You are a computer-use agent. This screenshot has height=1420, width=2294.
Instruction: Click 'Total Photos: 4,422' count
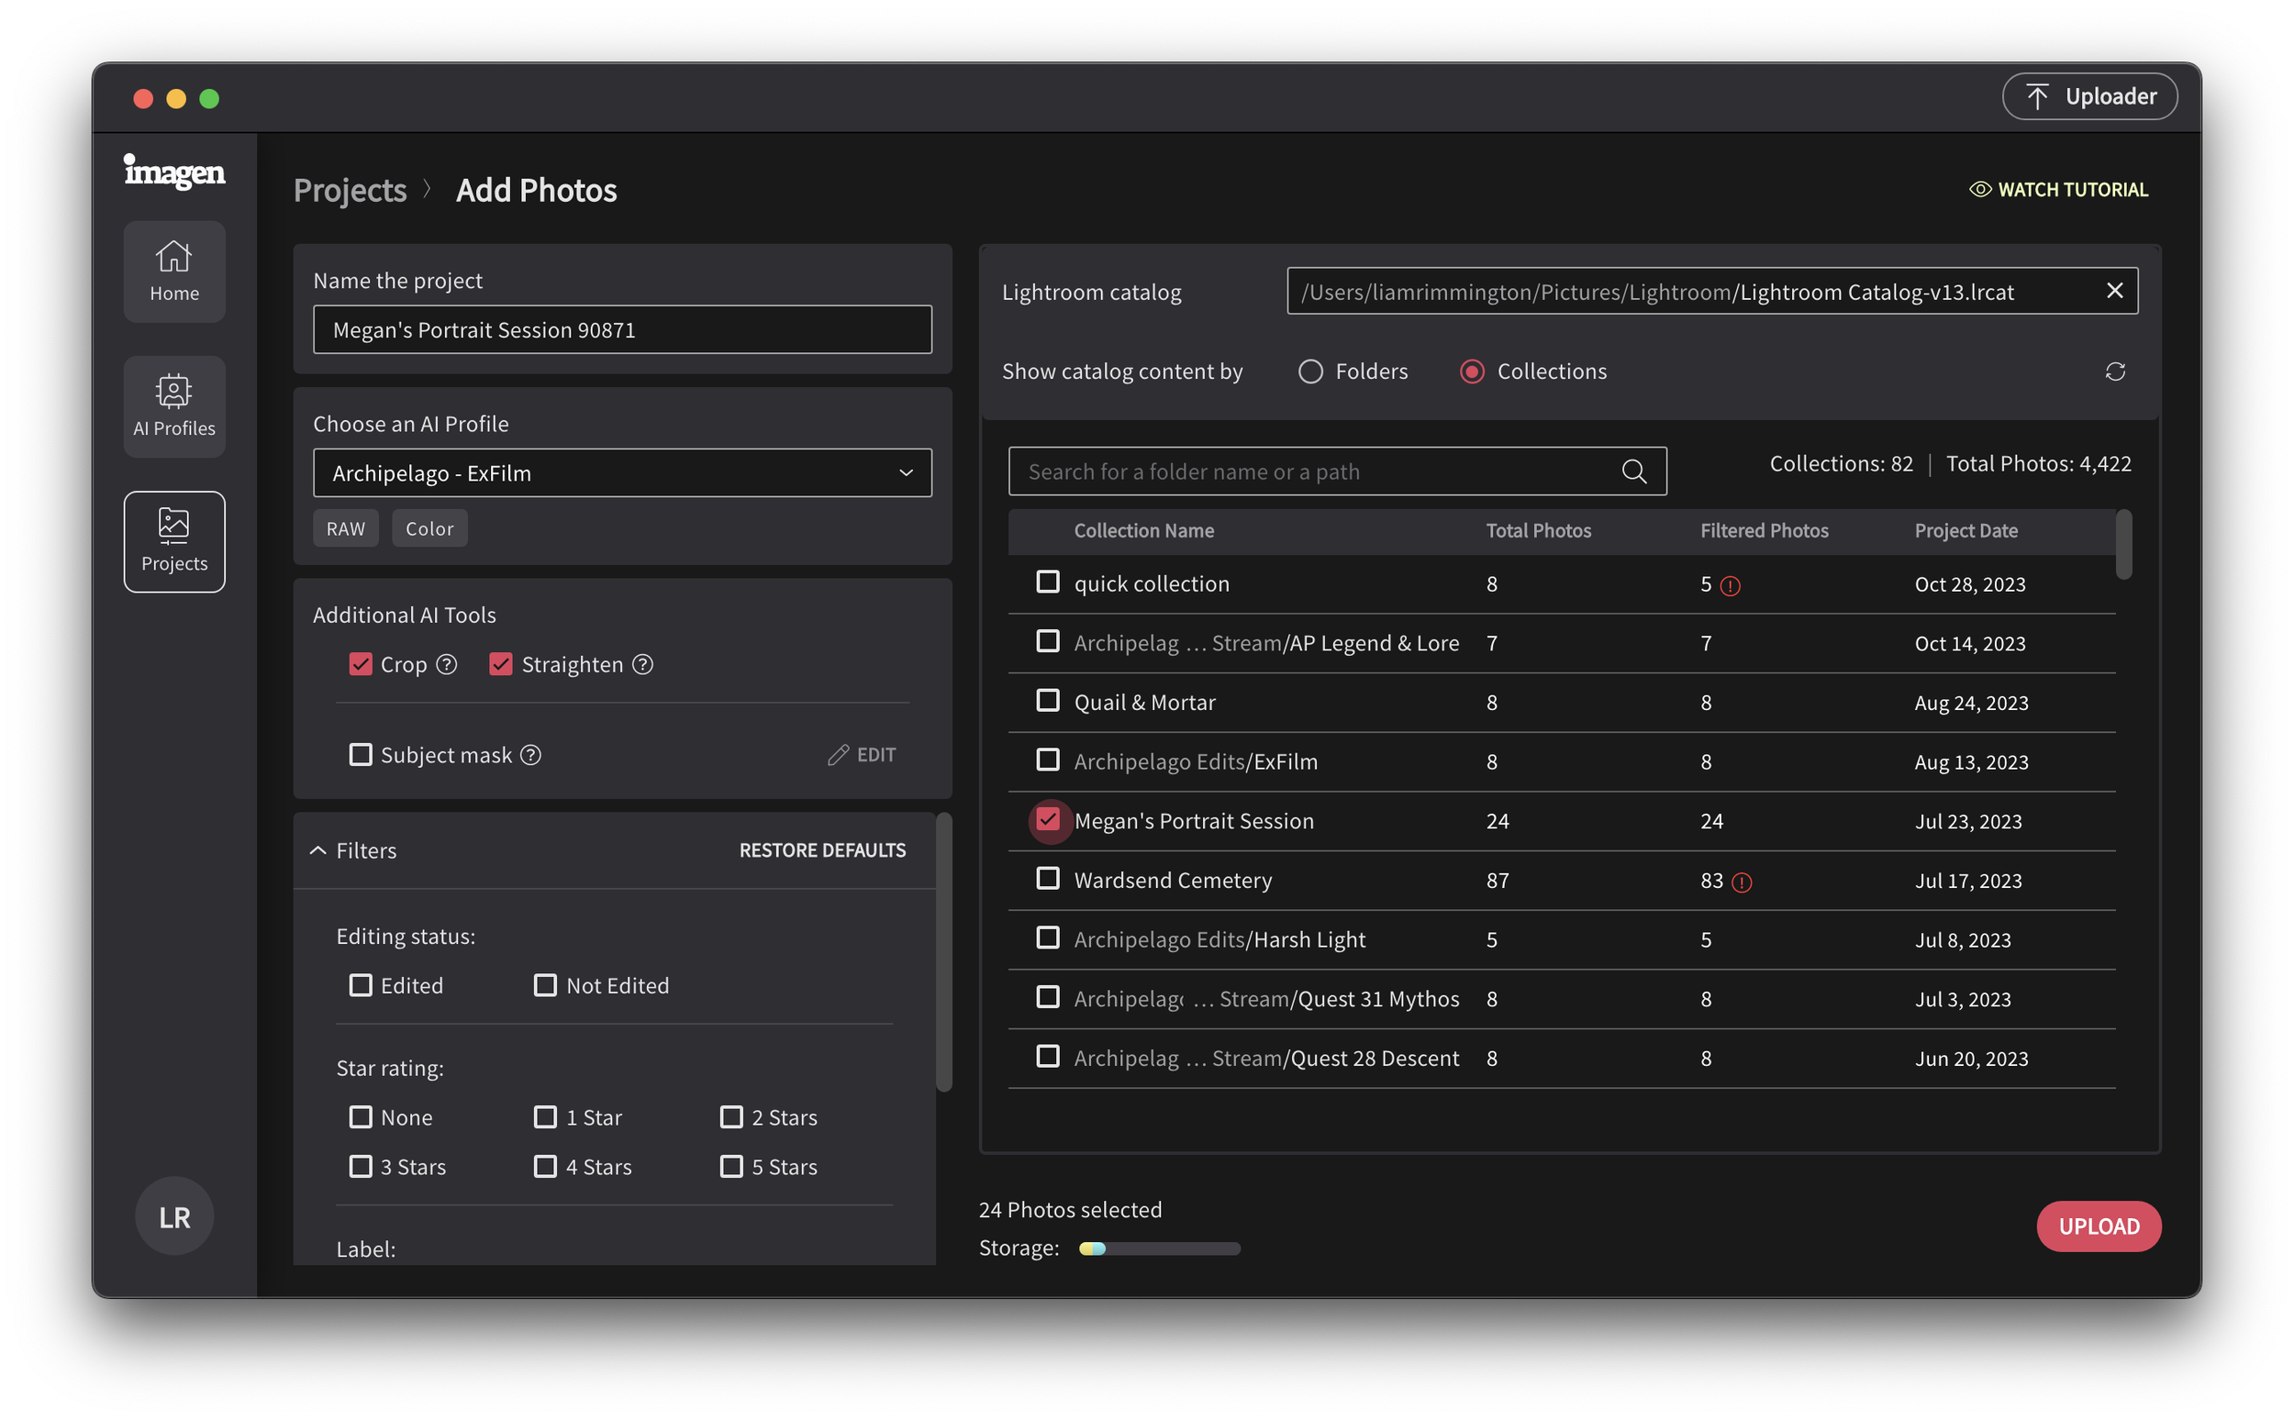pos(2039,464)
